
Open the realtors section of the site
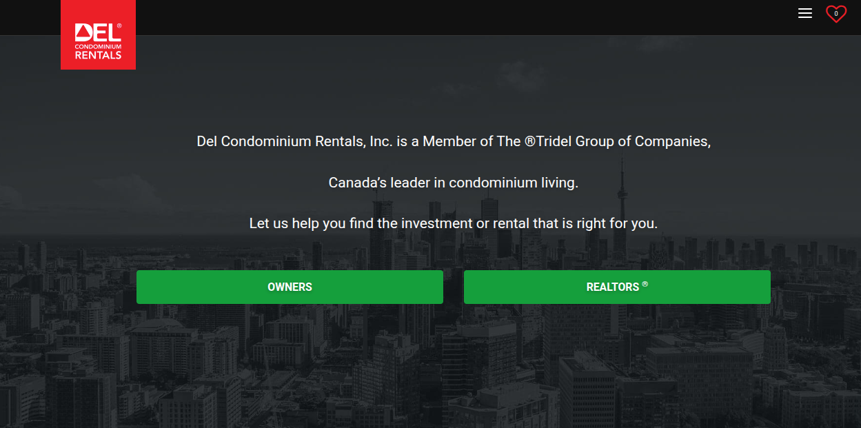coord(617,287)
